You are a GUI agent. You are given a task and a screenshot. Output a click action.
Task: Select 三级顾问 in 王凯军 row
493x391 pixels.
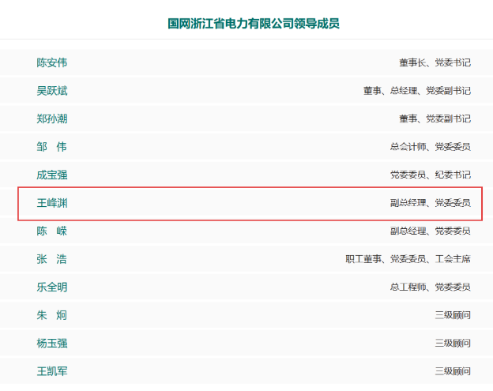click(x=453, y=371)
